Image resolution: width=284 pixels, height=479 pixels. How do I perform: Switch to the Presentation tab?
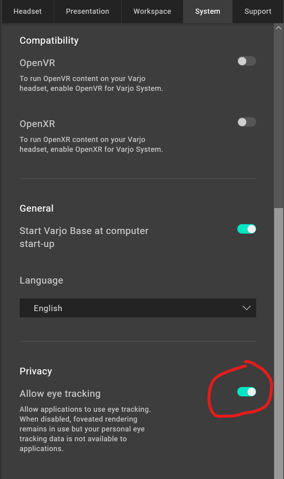[88, 11]
